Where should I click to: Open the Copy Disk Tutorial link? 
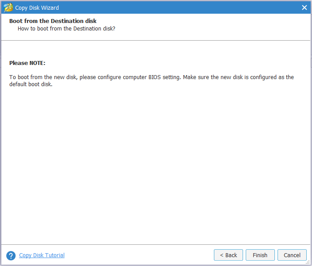[42, 255]
